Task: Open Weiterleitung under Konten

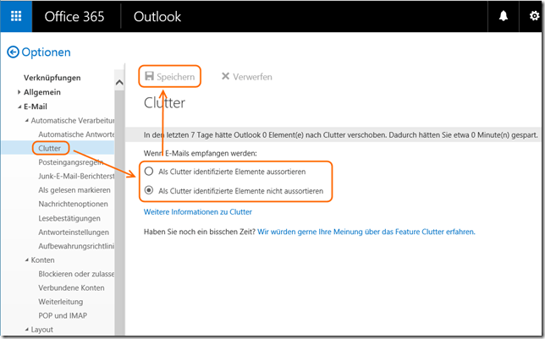Action: click(62, 301)
